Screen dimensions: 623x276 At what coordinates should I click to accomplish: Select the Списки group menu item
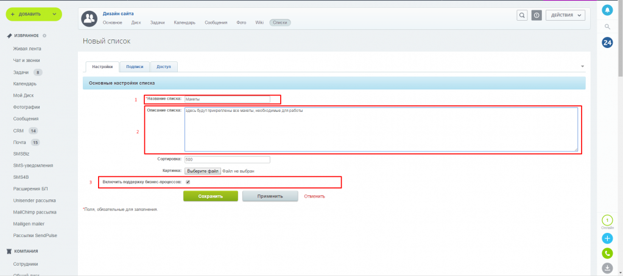coord(280,22)
